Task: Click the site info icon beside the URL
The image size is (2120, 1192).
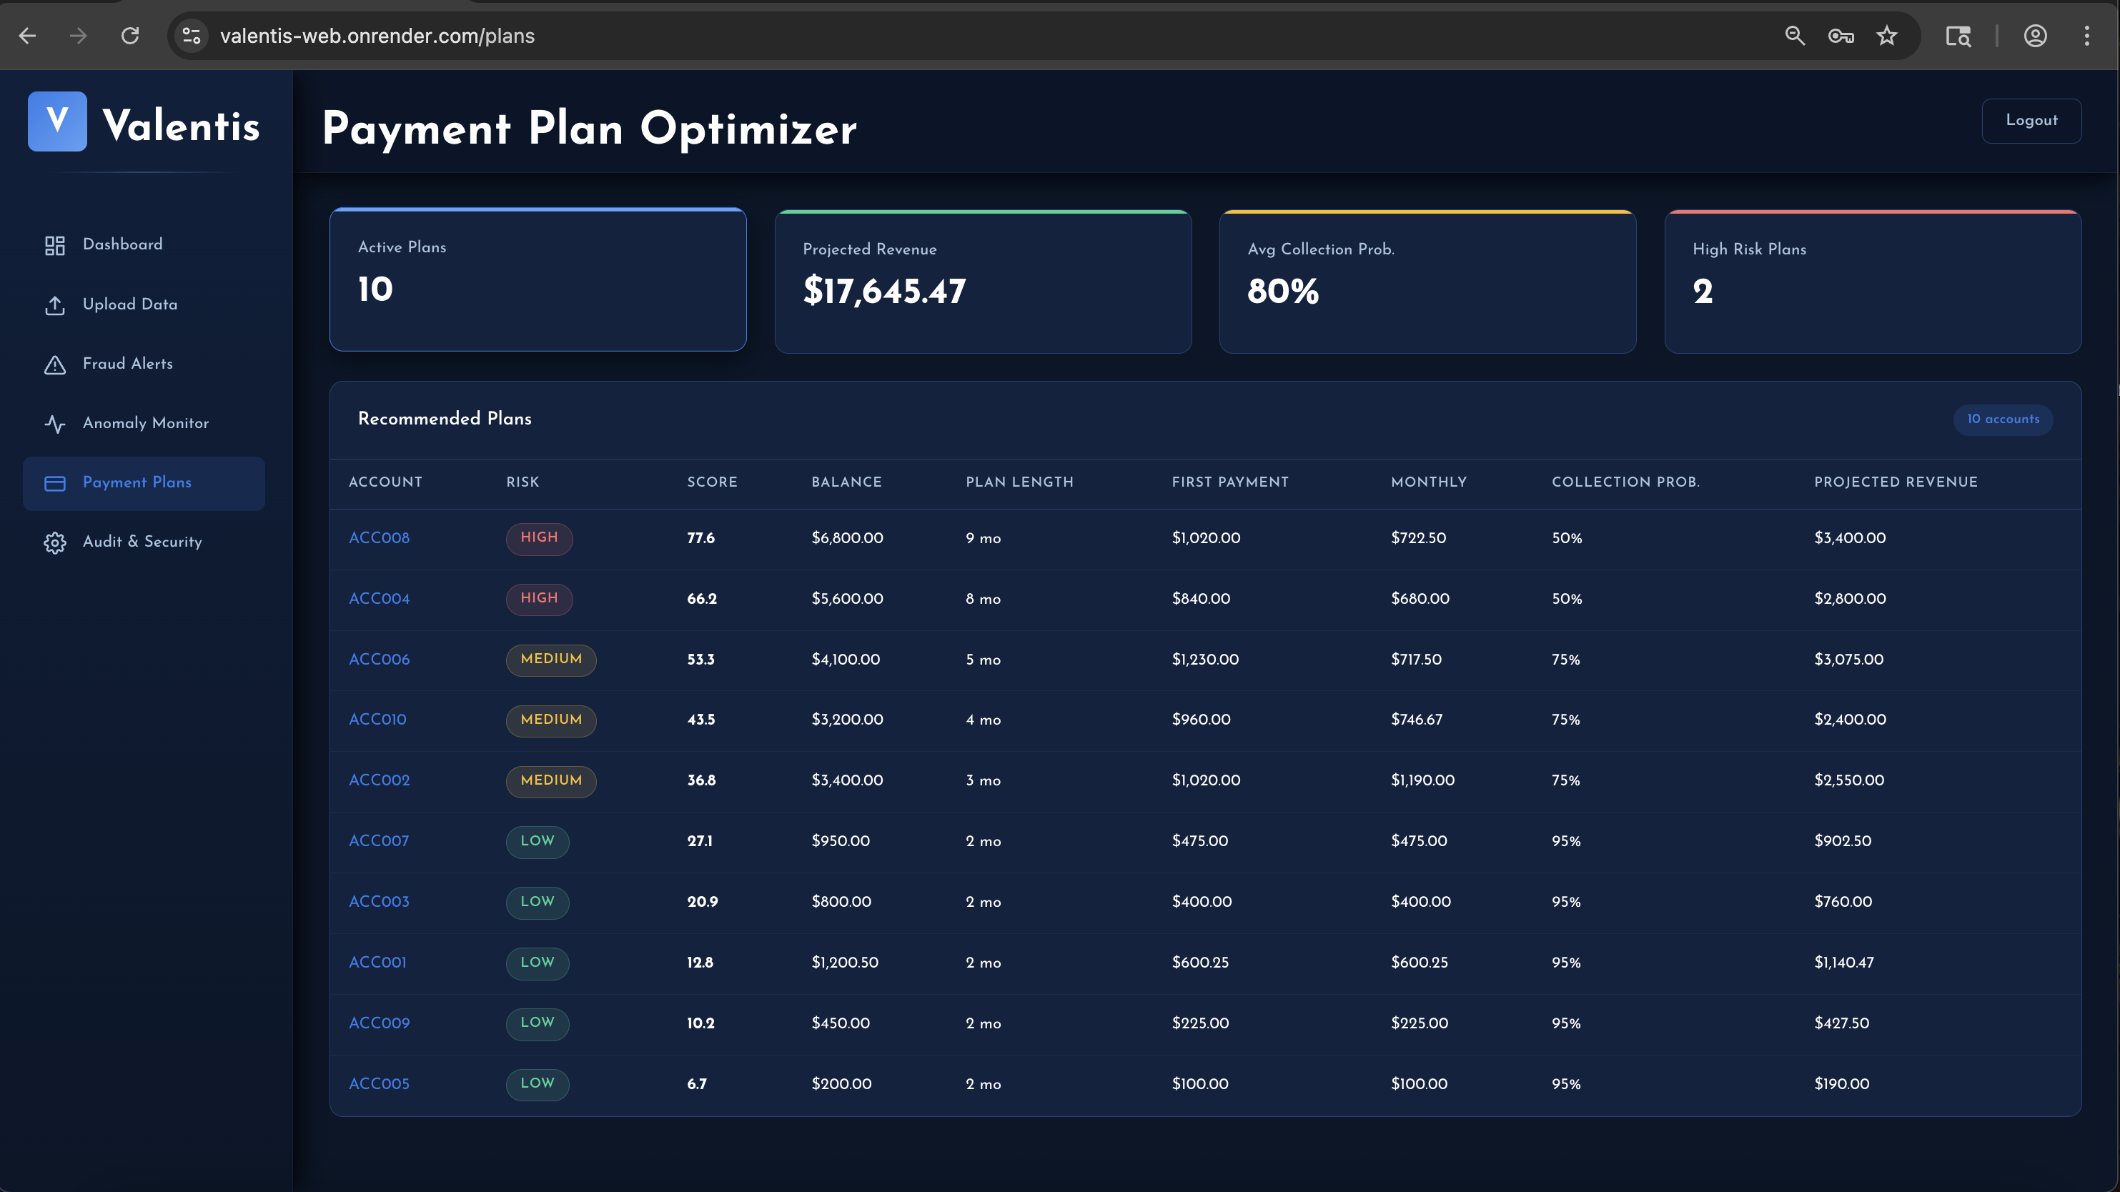Action: click(192, 36)
